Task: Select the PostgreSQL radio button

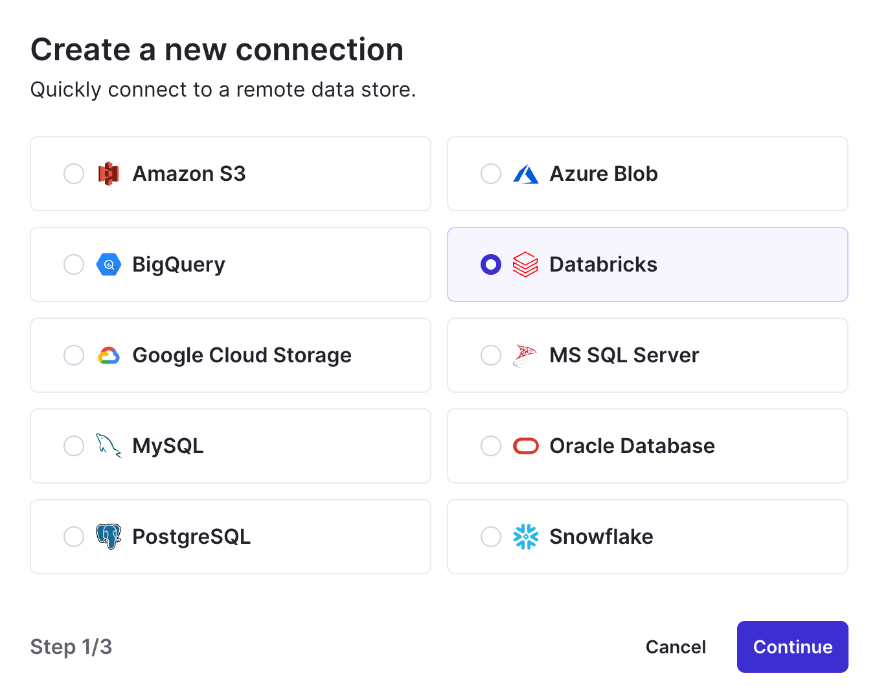Action: click(x=74, y=537)
